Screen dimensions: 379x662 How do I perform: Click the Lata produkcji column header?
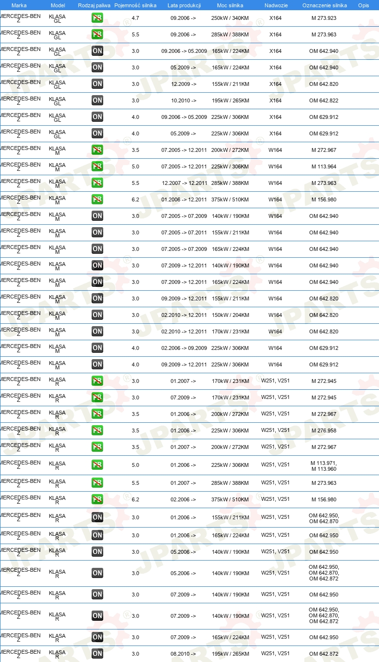click(184, 5)
